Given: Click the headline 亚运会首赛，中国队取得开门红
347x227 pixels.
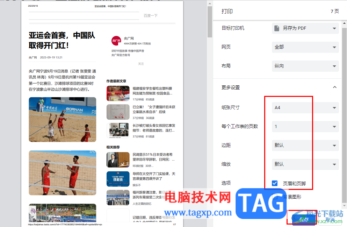Looking at the screenshot, I should click(62, 40).
